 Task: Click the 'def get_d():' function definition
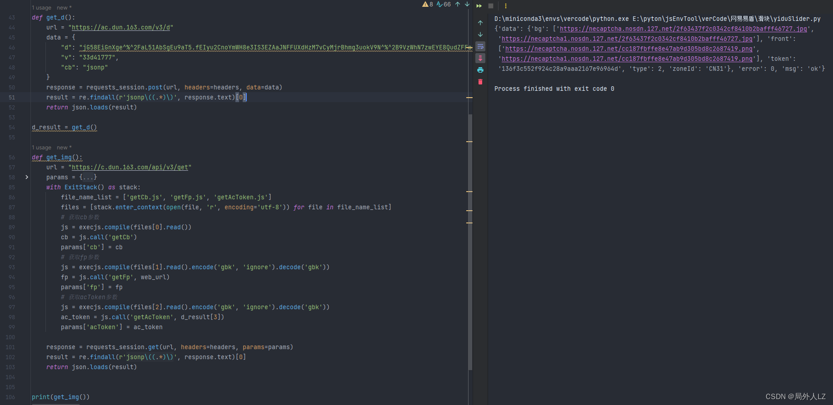coord(54,17)
